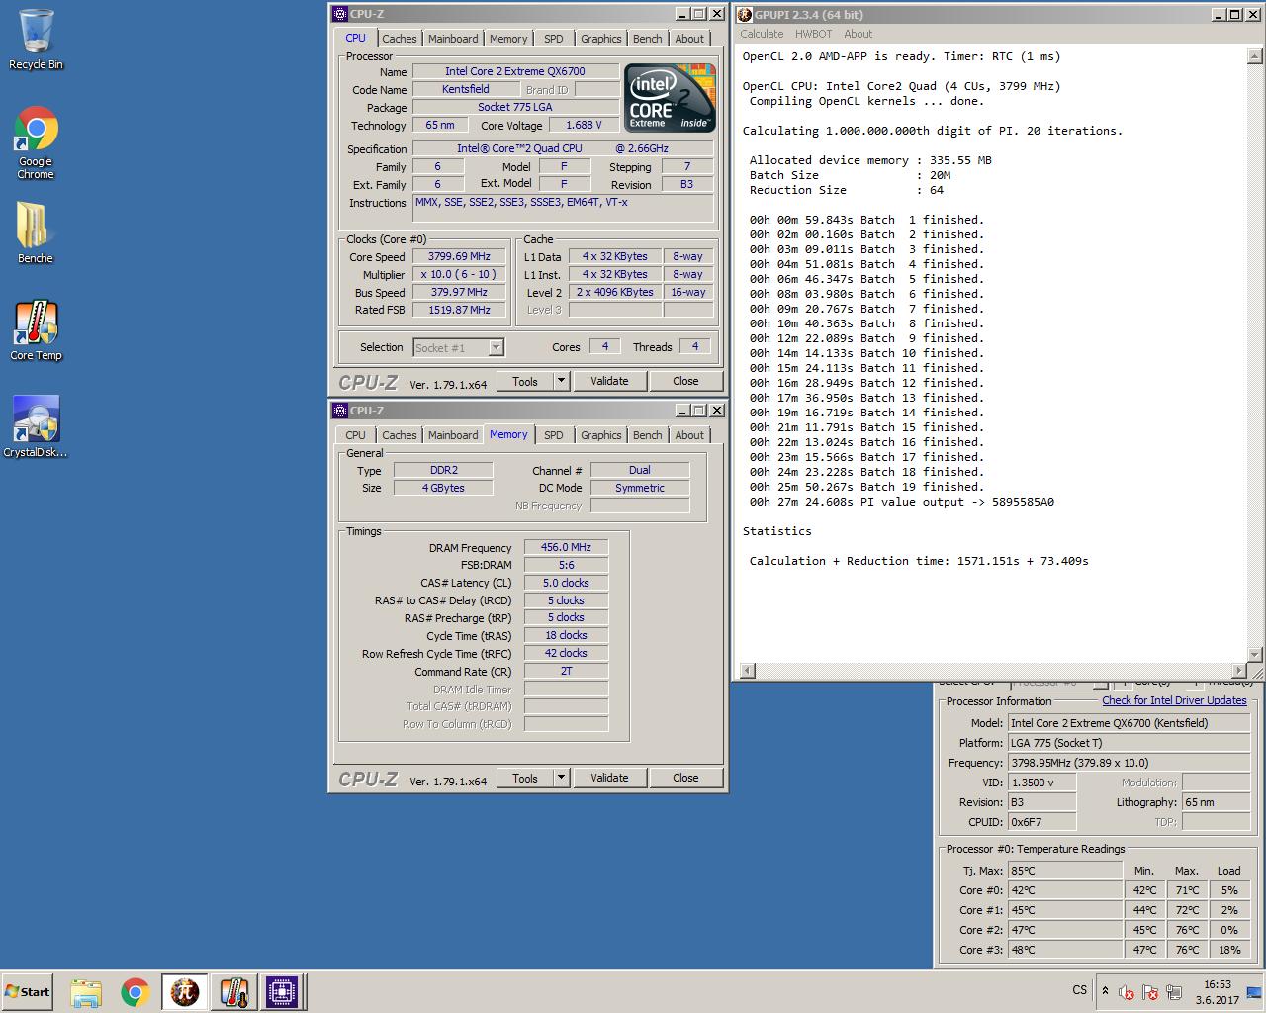
Task: Open CrystalDisk desktop shortcut
Action: (x=36, y=427)
